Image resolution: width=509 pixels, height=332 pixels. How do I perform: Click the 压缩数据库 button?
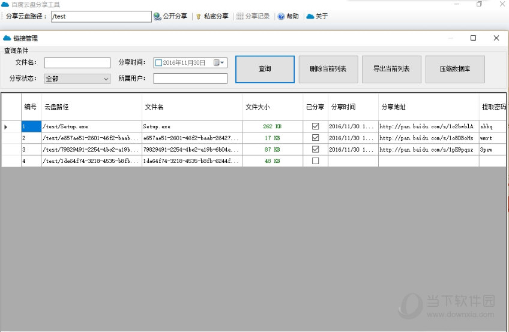455,69
